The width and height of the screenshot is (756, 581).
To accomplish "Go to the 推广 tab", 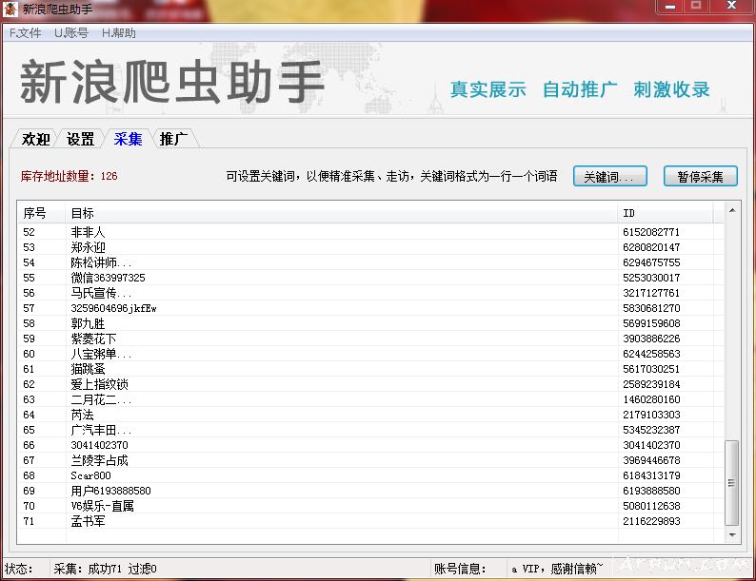I will pyautogui.click(x=173, y=139).
